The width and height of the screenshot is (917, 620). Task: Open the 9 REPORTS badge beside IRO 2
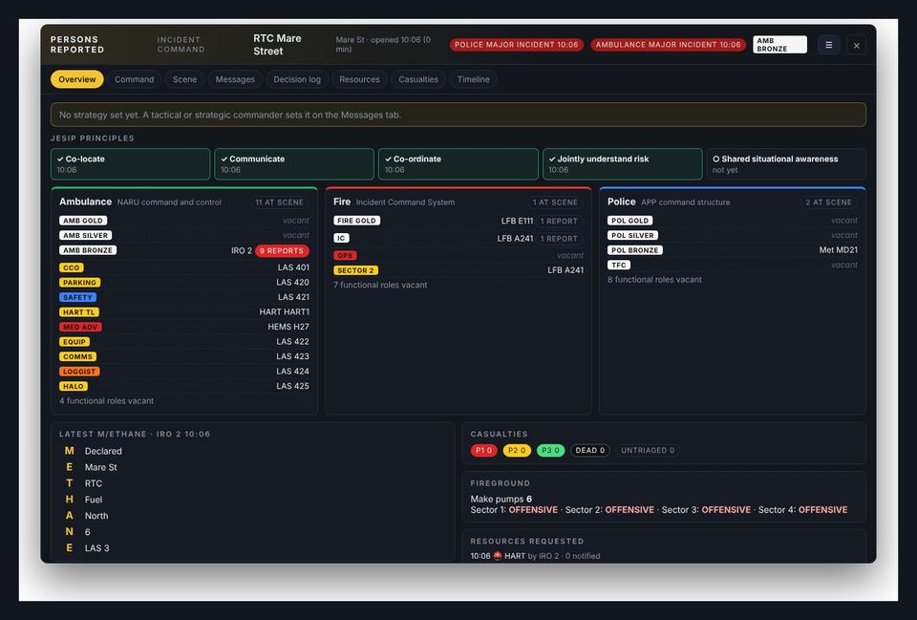[x=282, y=251]
